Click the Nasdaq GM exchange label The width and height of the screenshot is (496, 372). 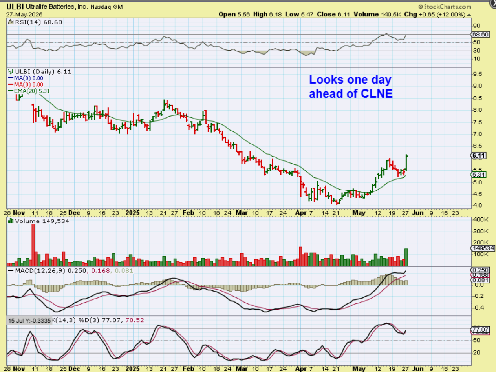[x=106, y=7]
